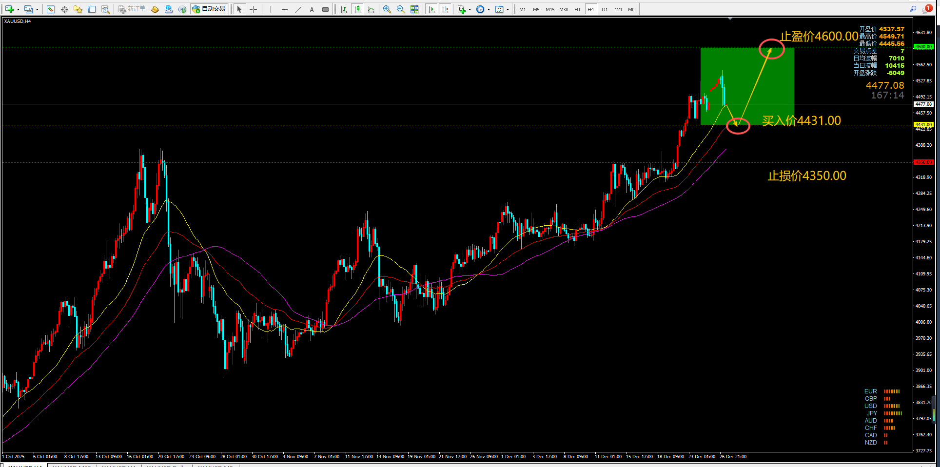Image resolution: width=940 pixels, height=467 pixels.
Task: Toggle chart auto scroll
Action: point(431,9)
